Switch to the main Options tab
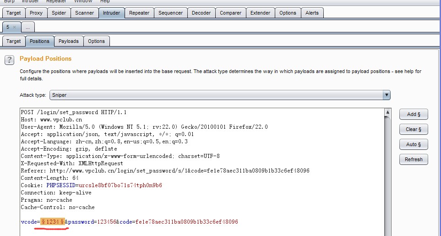The width and height of the screenshot is (441, 236). 288,13
